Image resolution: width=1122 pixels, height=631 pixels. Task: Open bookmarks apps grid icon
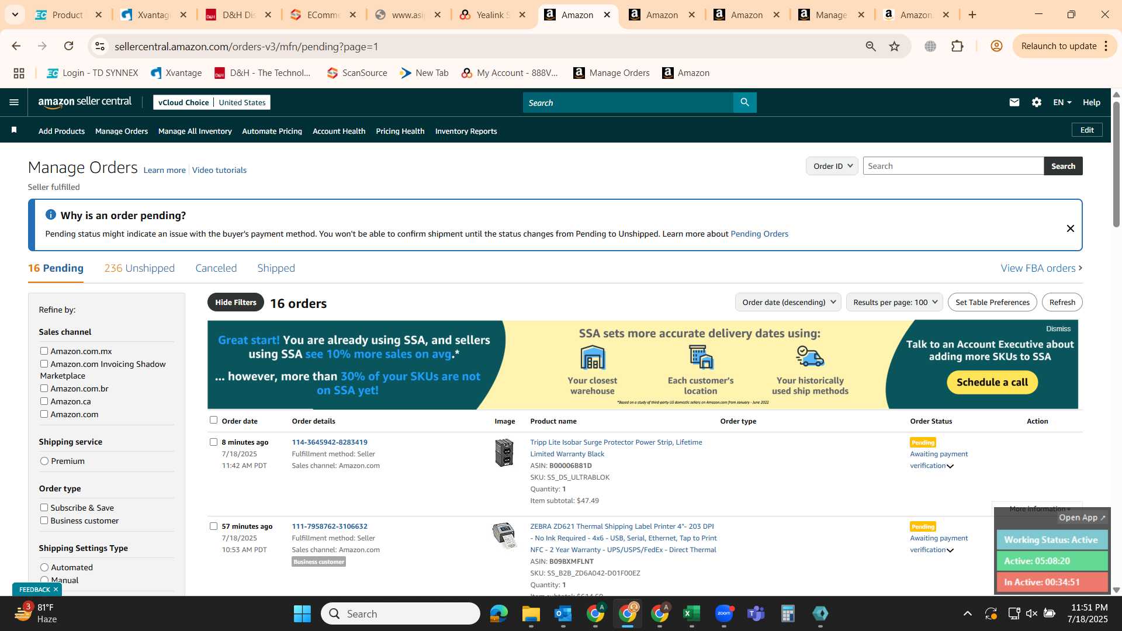click(x=19, y=73)
